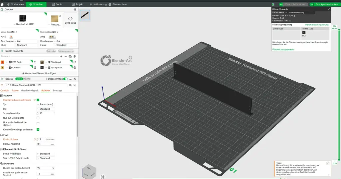Switch to the Projekt tab
This screenshot has width=341, height=179.
[77, 4]
